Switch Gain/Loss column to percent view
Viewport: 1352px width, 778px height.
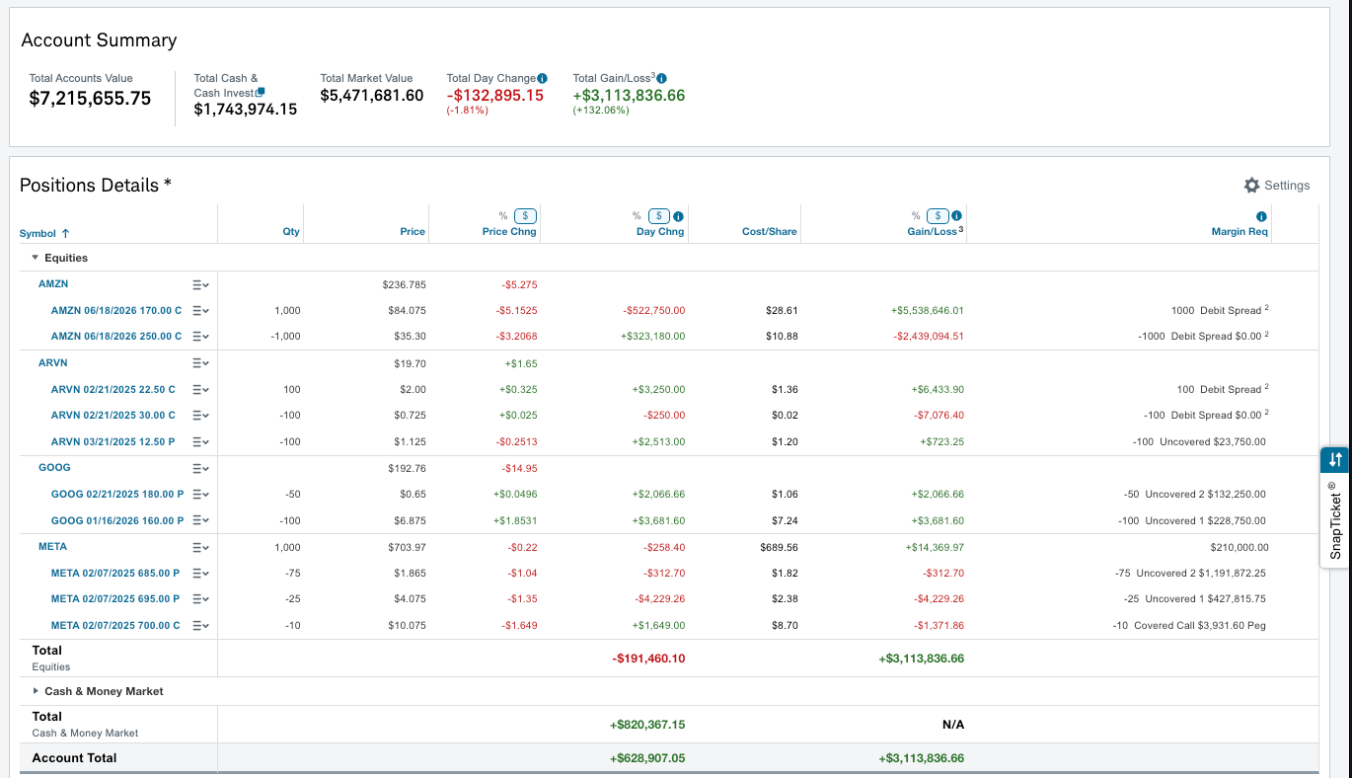[x=916, y=216]
